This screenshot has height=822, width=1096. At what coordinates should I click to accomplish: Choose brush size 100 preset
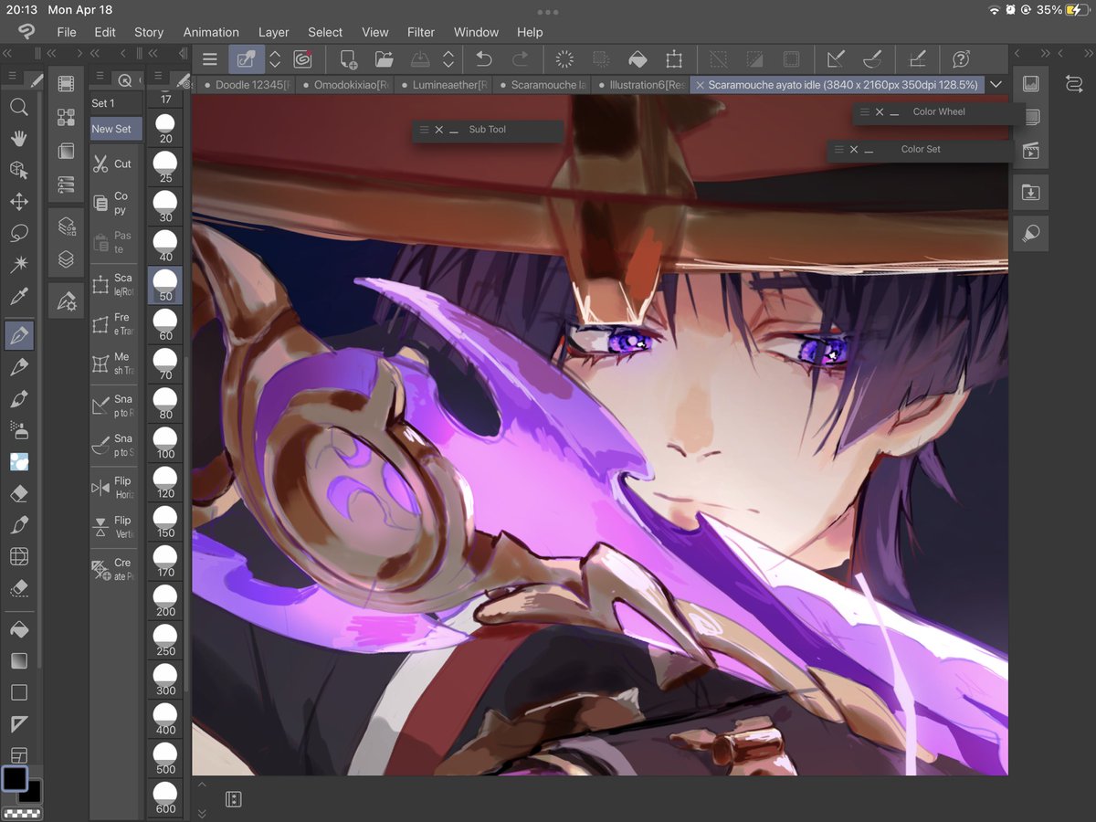tap(165, 443)
